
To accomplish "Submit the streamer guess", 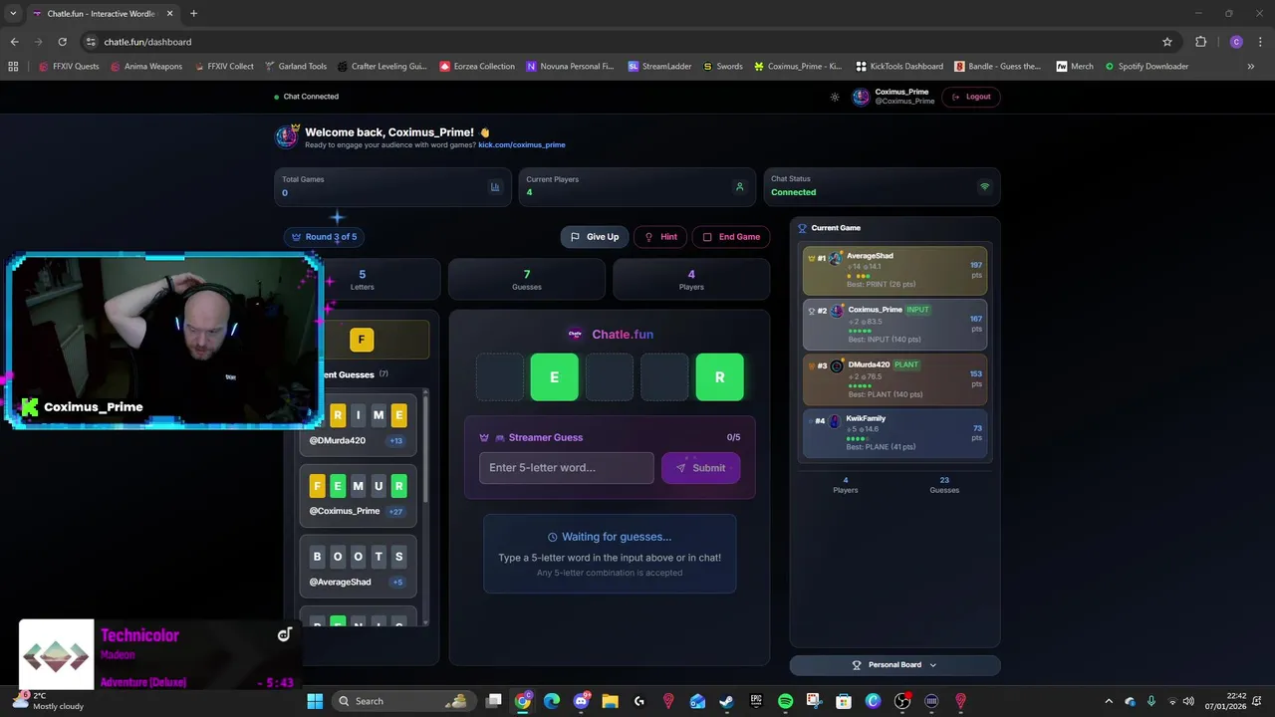I will [700, 468].
